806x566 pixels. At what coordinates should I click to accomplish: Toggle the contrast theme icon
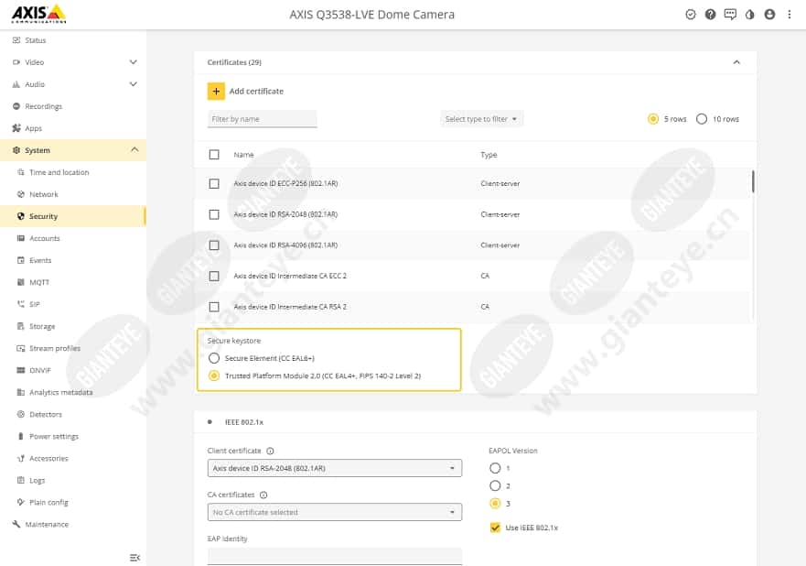coord(749,15)
